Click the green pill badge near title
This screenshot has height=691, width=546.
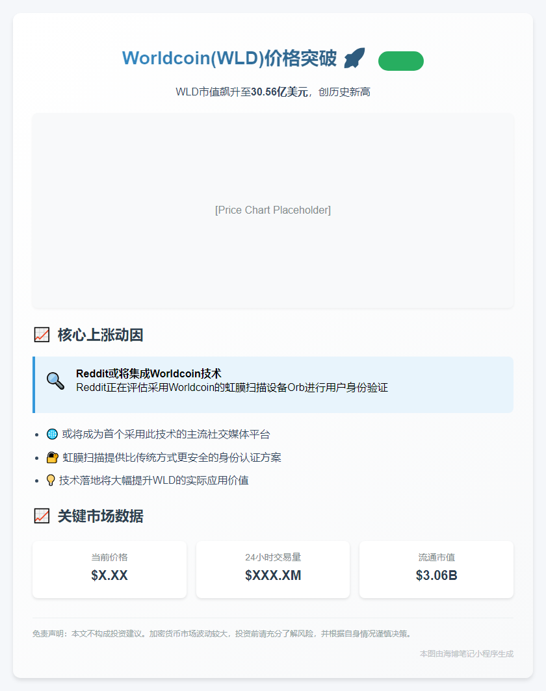pos(400,61)
